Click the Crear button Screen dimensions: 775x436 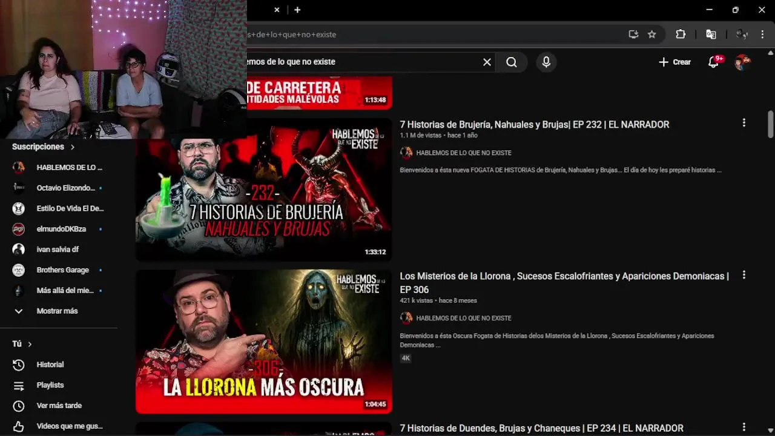(x=674, y=62)
